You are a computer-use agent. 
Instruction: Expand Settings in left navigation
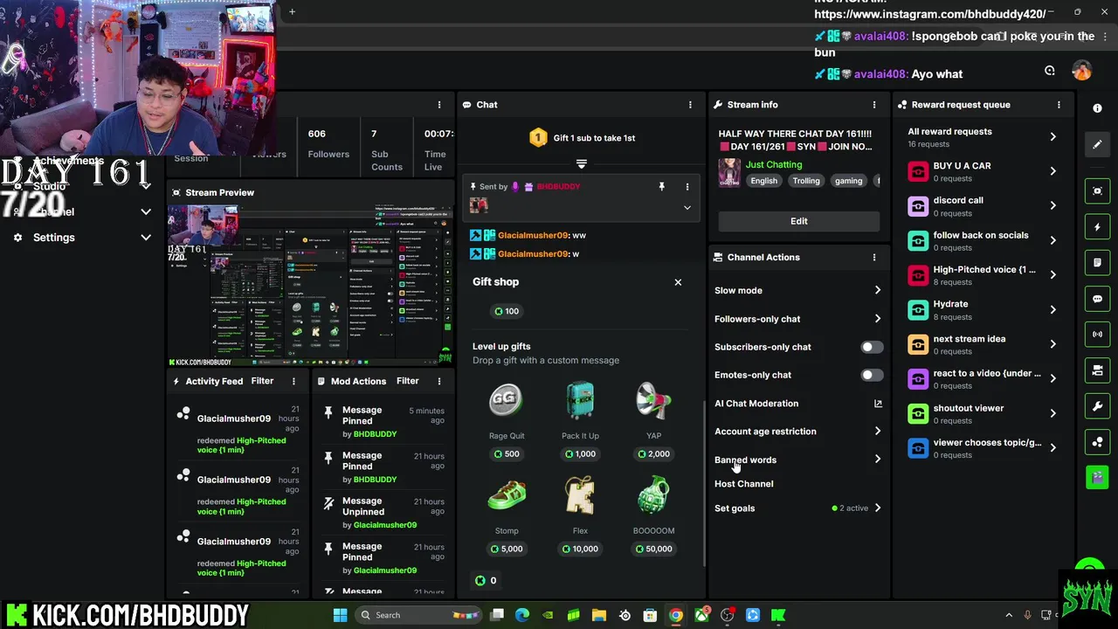point(146,238)
